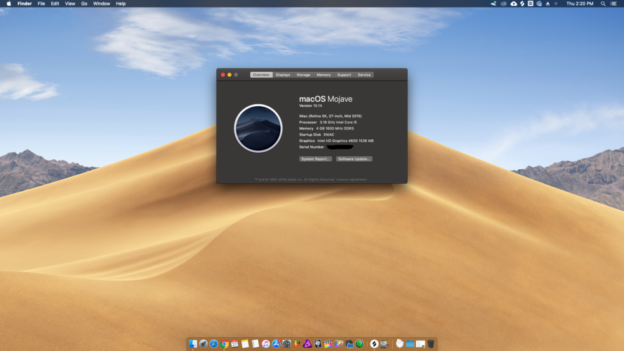The height and width of the screenshot is (351, 624).
Task: Open the Chrome document file in Dock
Action: [x=420, y=344]
